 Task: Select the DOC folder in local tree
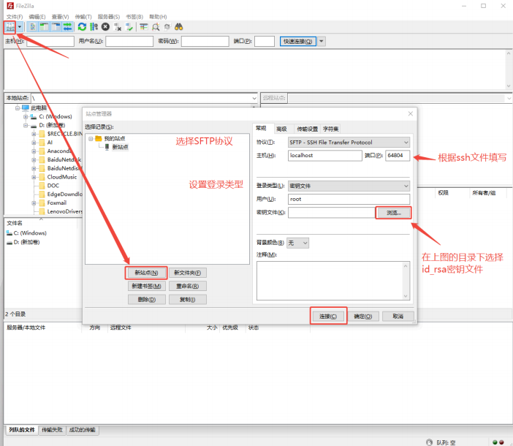[53, 186]
